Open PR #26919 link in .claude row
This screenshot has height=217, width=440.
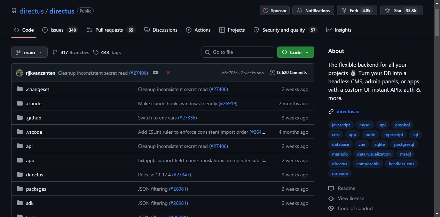click(228, 103)
